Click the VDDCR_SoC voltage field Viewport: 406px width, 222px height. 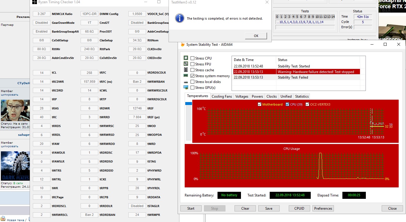[137, 14]
